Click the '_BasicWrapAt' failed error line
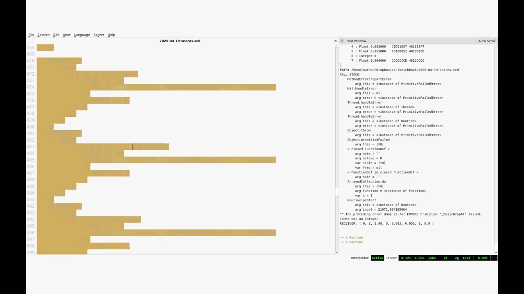Viewport: 524px width, 294px height. click(x=411, y=214)
